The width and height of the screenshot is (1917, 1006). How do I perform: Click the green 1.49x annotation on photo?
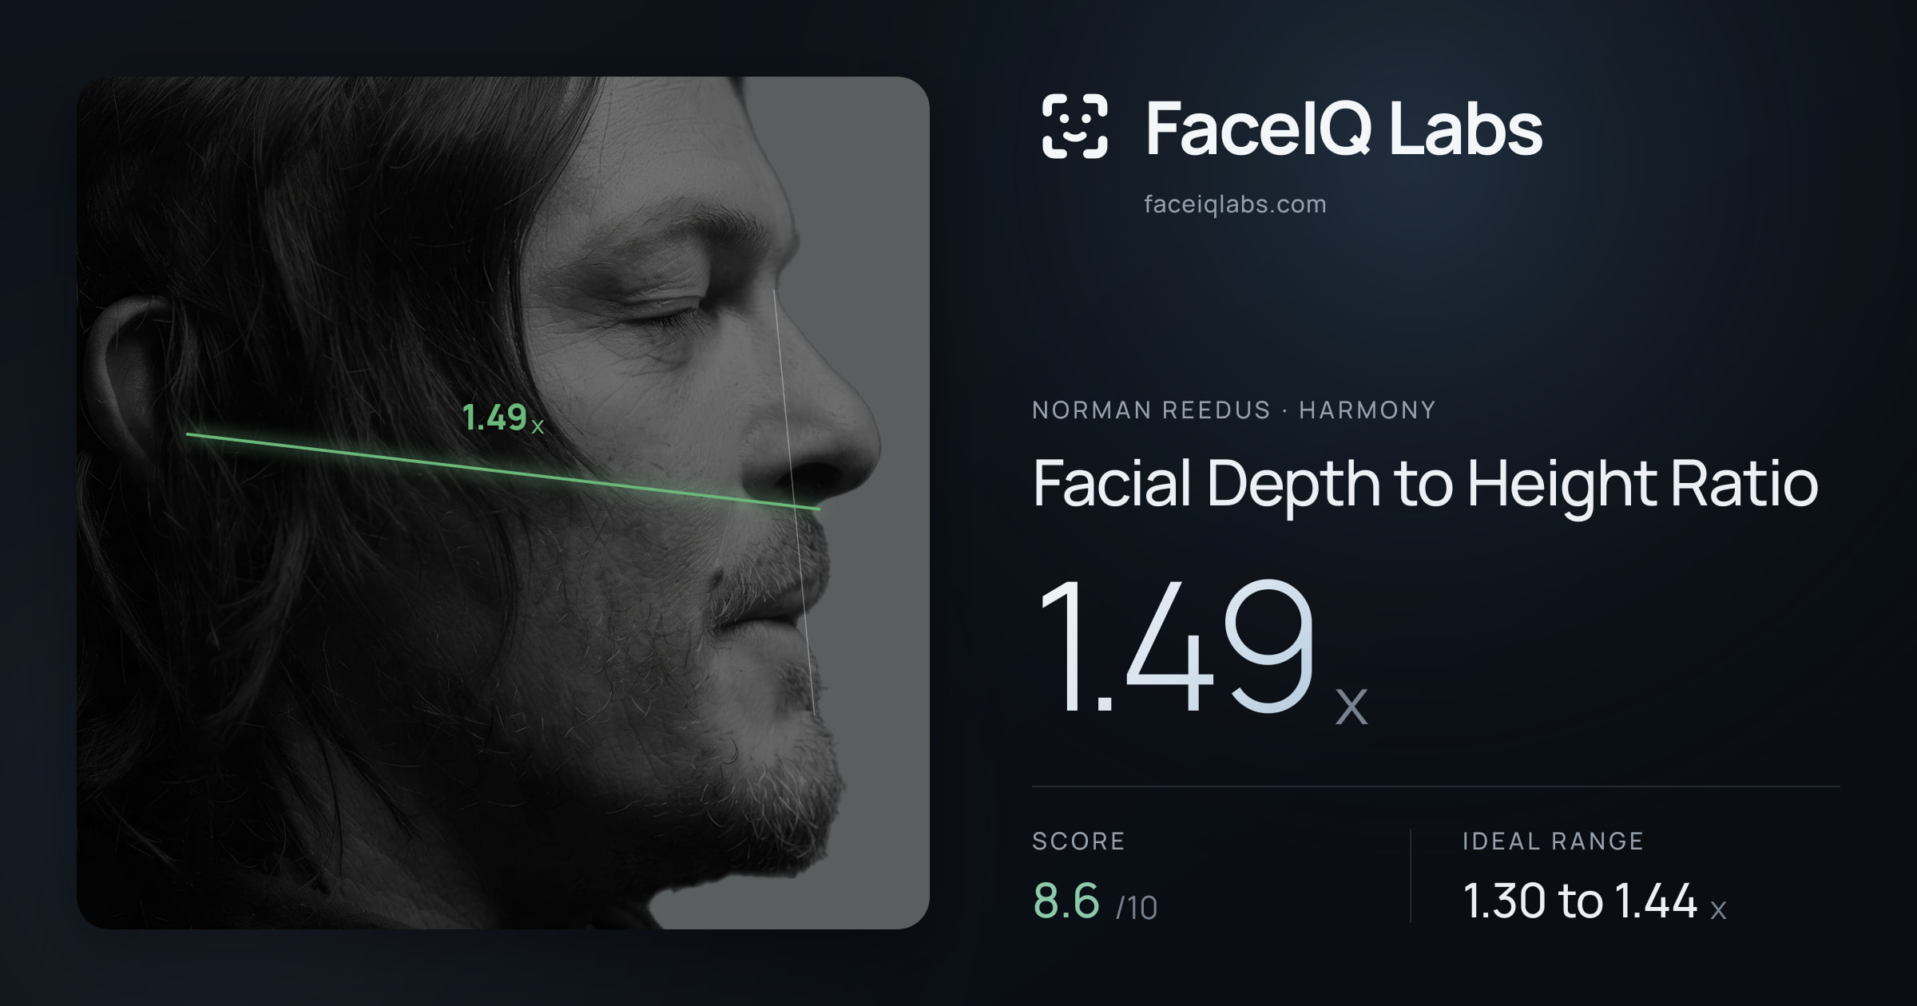pos(502,418)
